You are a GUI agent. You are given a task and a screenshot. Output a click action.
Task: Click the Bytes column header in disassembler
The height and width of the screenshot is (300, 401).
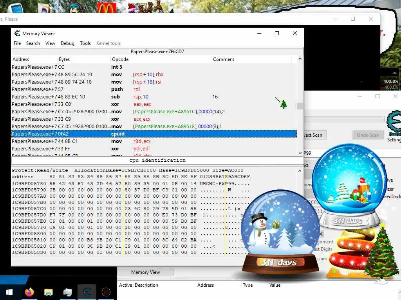84,59
